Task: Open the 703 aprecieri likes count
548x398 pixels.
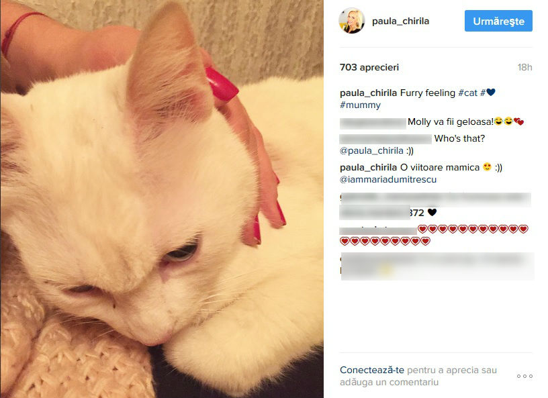Action: click(369, 67)
